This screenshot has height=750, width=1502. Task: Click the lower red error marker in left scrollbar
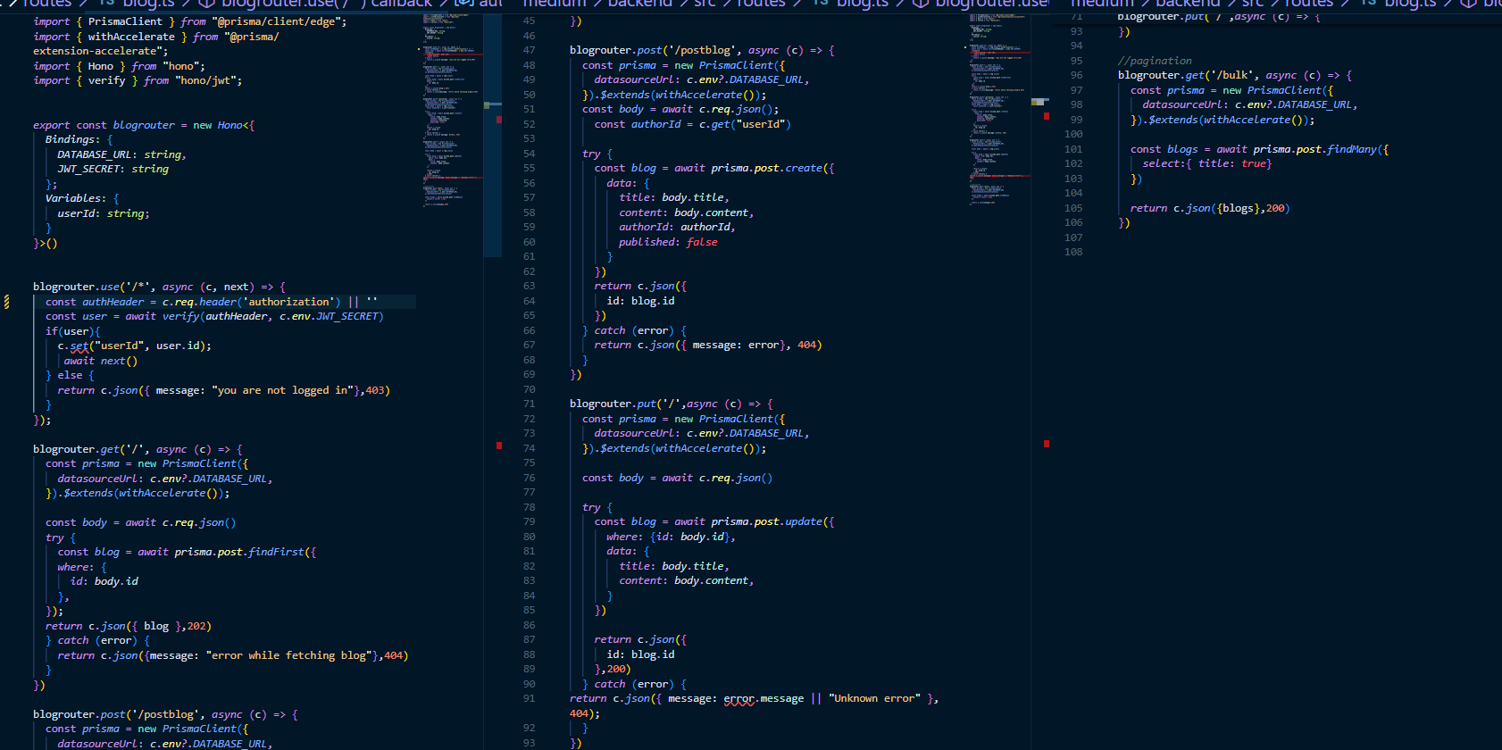tap(499, 445)
